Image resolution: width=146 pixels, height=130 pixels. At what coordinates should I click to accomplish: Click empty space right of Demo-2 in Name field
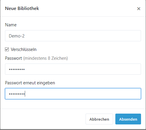(83, 36)
